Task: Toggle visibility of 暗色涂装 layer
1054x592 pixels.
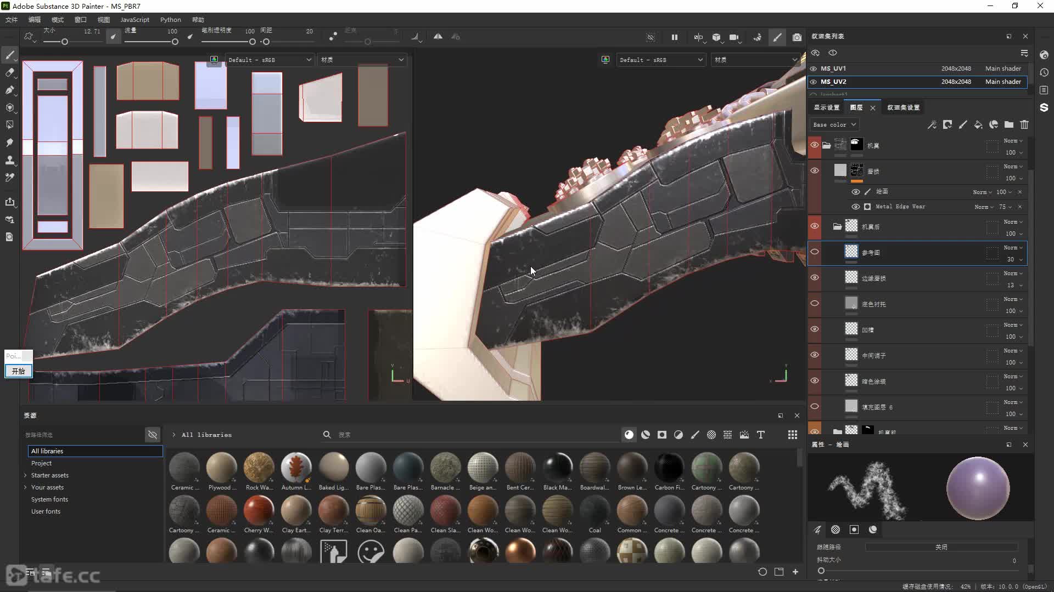Action: coord(815,380)
